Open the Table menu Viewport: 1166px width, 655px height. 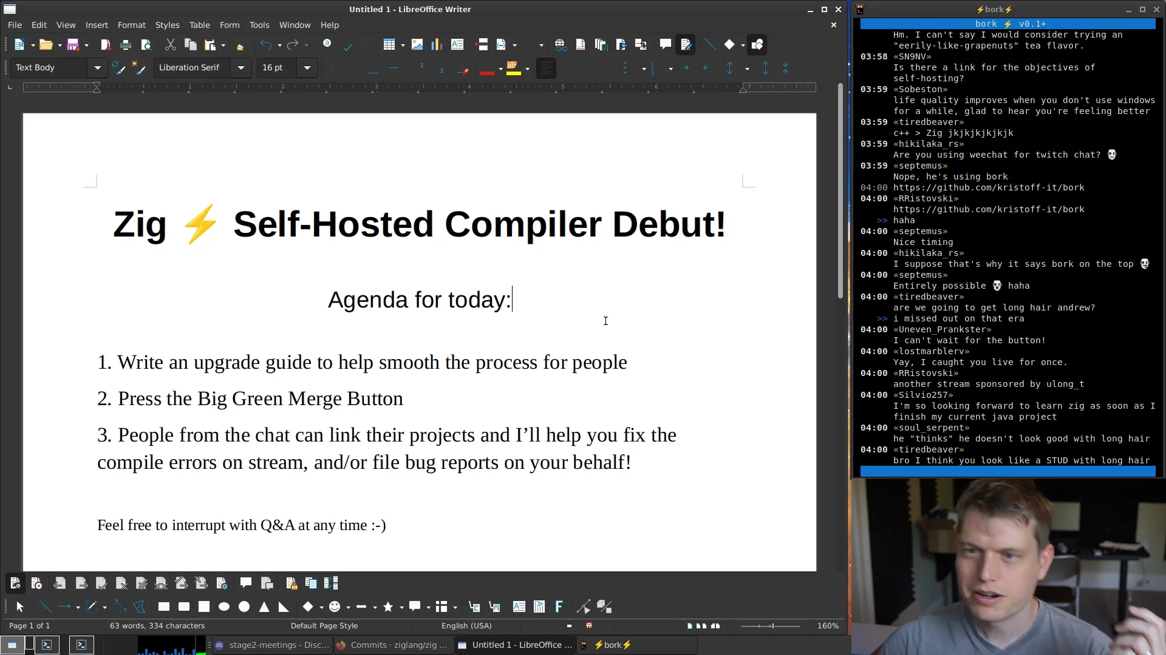click(x=199, y=25)
